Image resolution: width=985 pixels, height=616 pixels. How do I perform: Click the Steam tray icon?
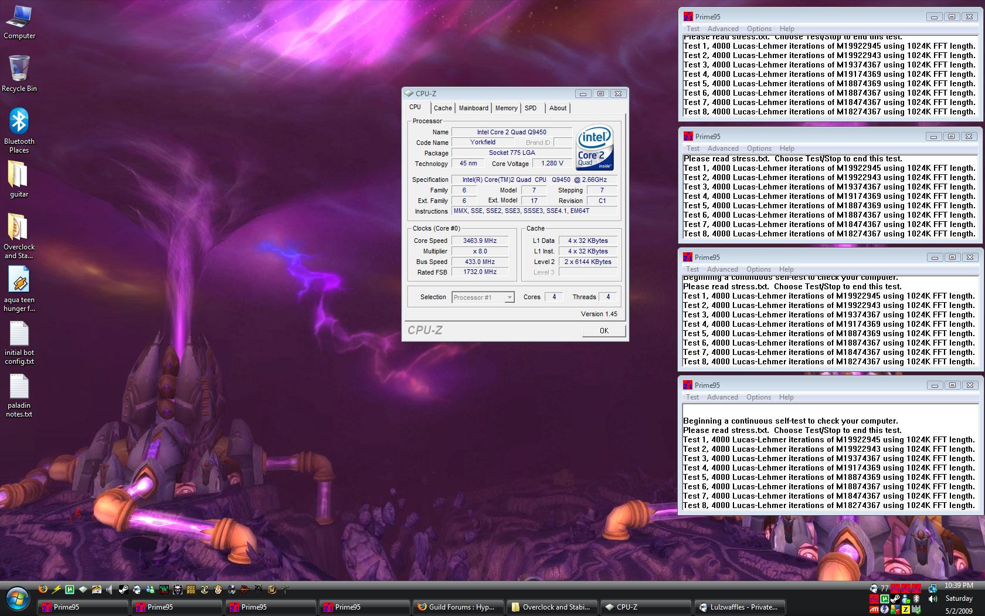pos(895,599)
